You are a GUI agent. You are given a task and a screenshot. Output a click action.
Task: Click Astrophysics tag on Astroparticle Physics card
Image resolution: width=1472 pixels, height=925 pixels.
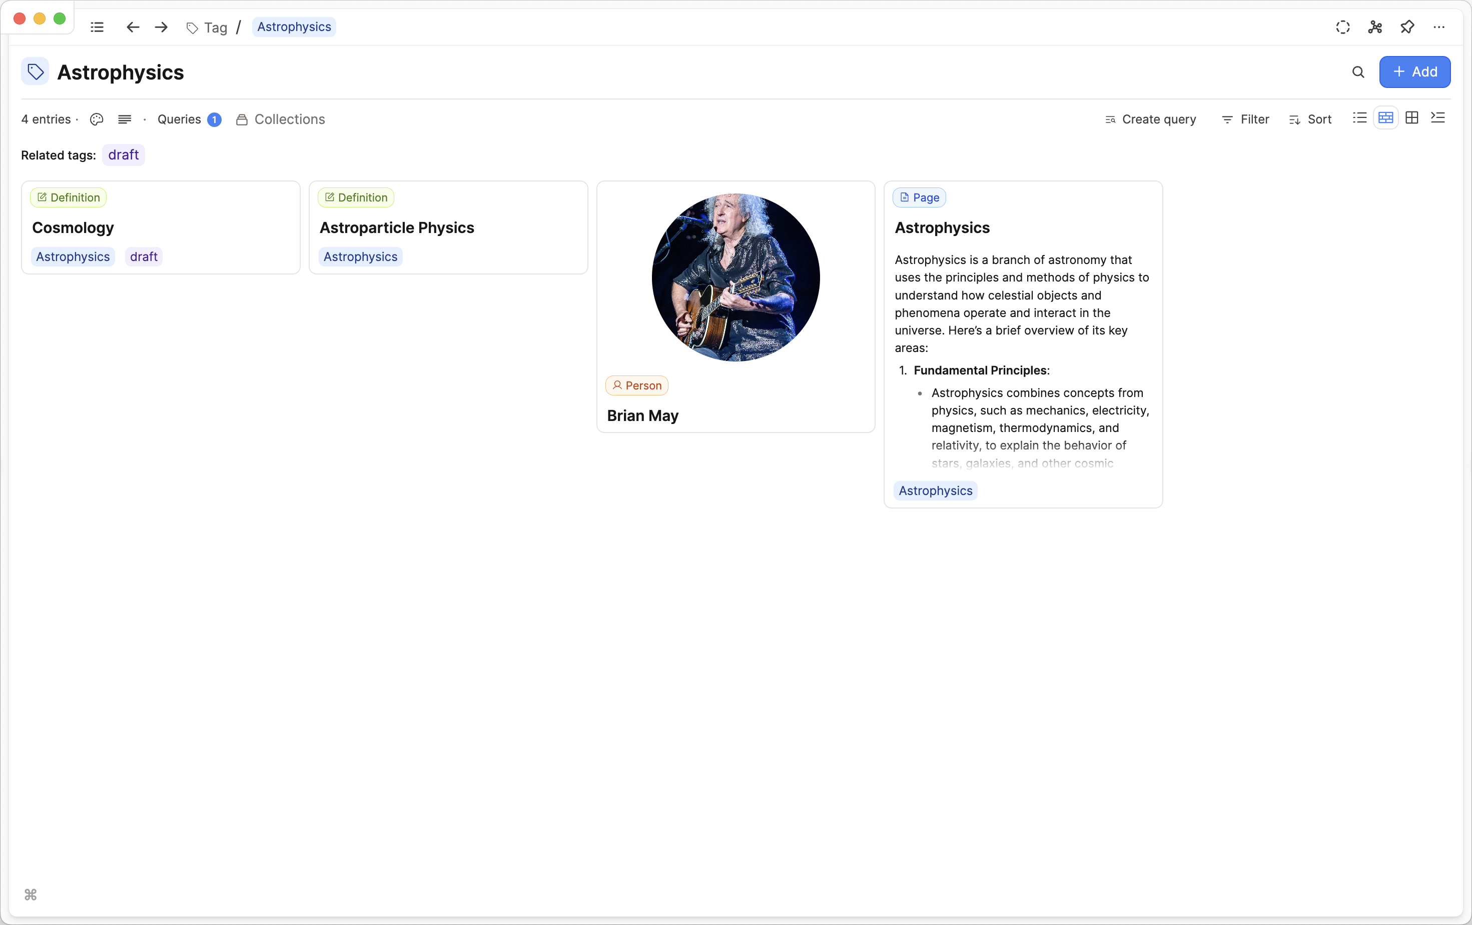coord(361,257)
